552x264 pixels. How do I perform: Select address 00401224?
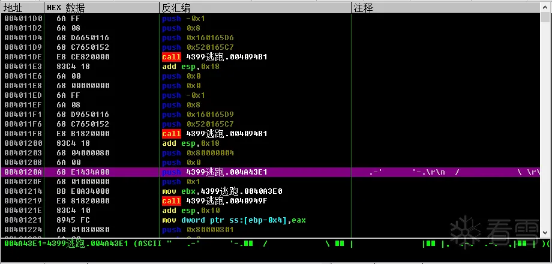[23, 230]
